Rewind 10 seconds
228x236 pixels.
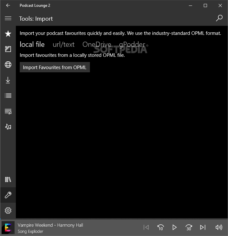tap(160, 227)
